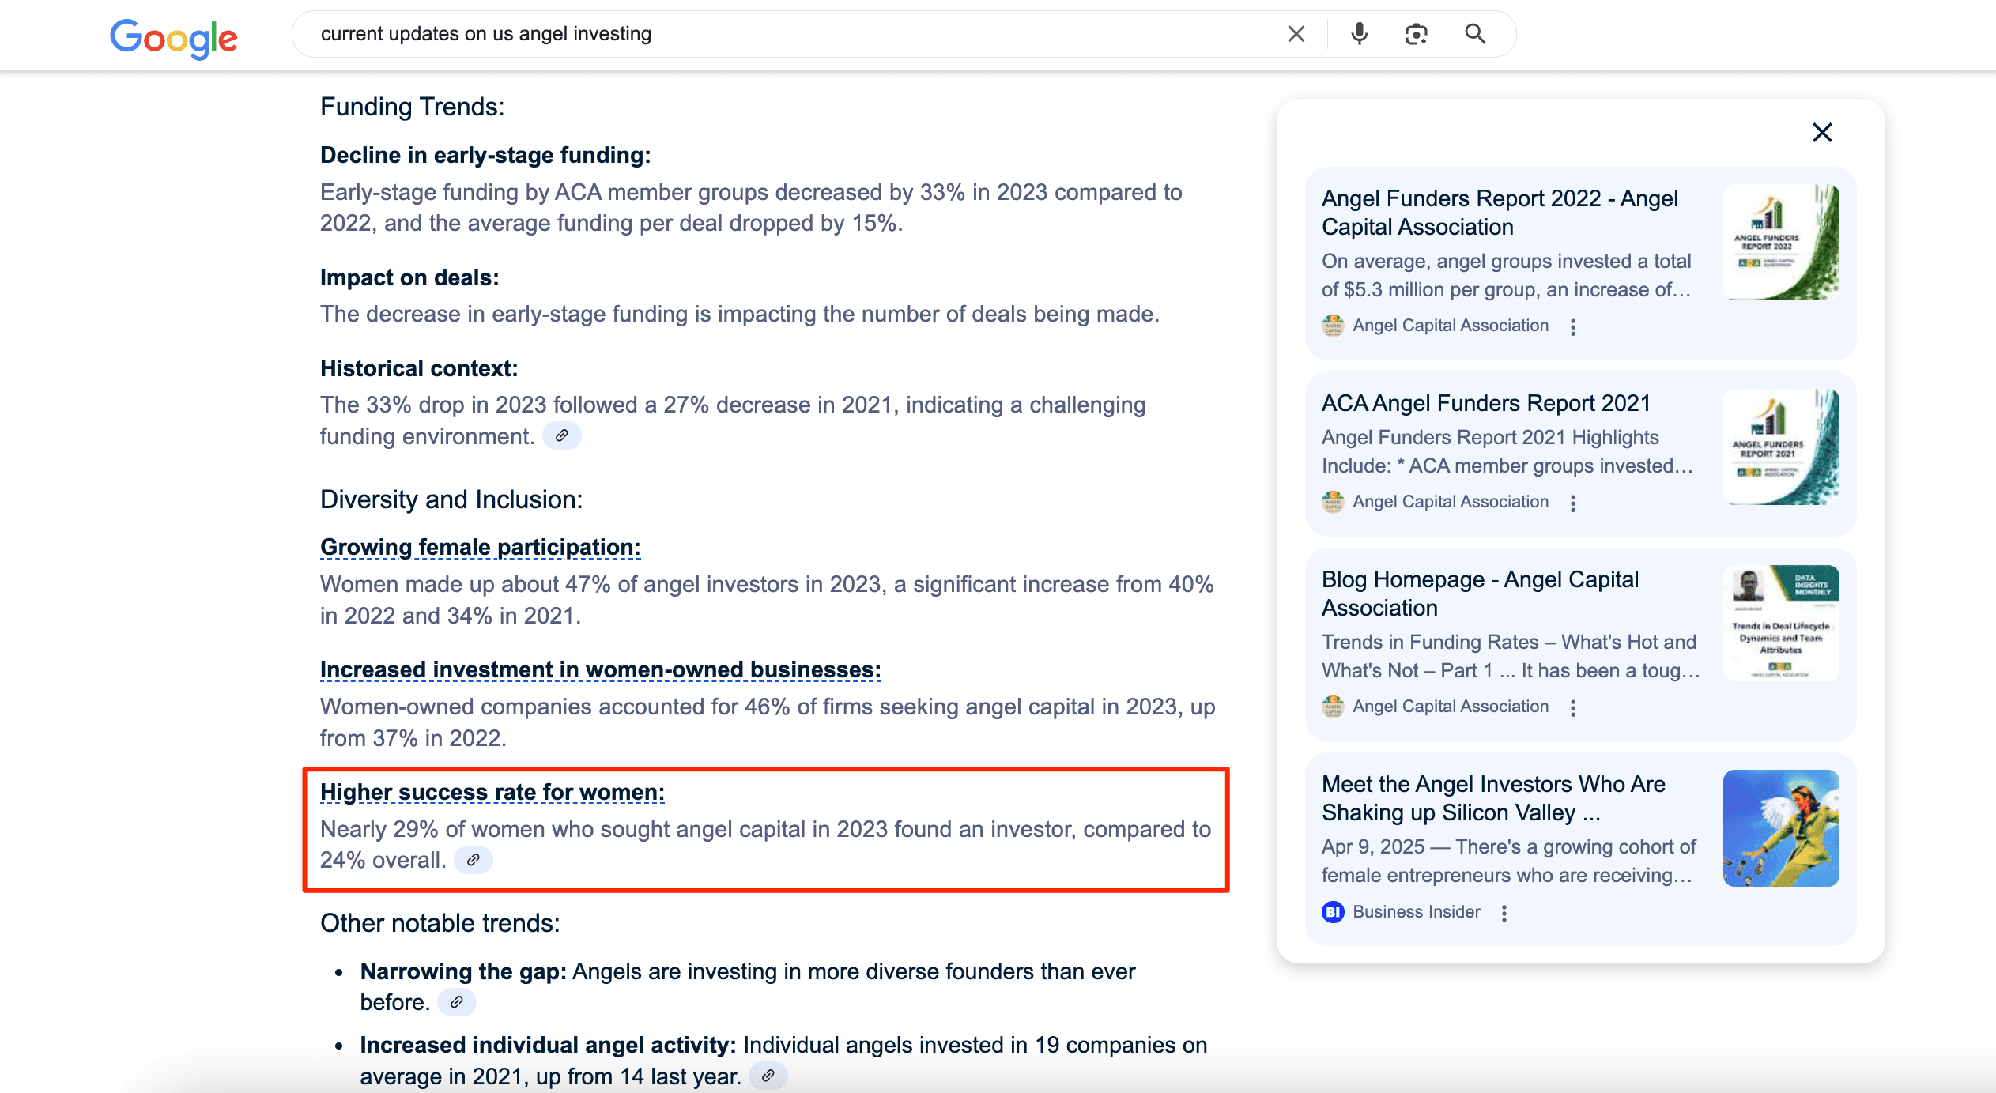1996x1093 pixels.
Task: Open source link after funding environment
Action: pos(562,436)
